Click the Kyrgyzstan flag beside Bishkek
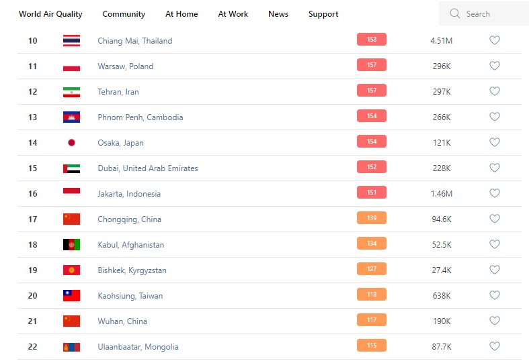This screenshot has width=529, height=361. tap(71, 270)
